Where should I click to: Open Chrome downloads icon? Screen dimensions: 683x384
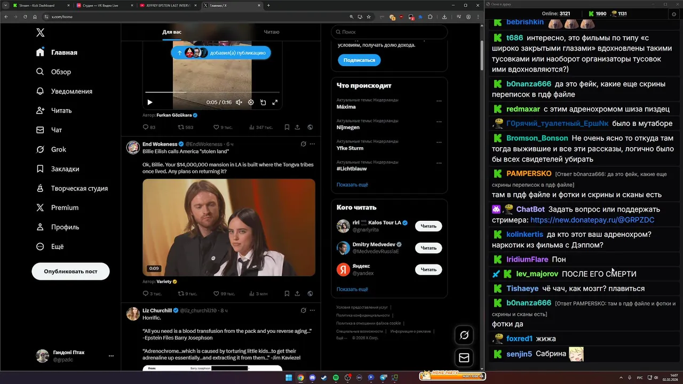[x=444, y=17]
